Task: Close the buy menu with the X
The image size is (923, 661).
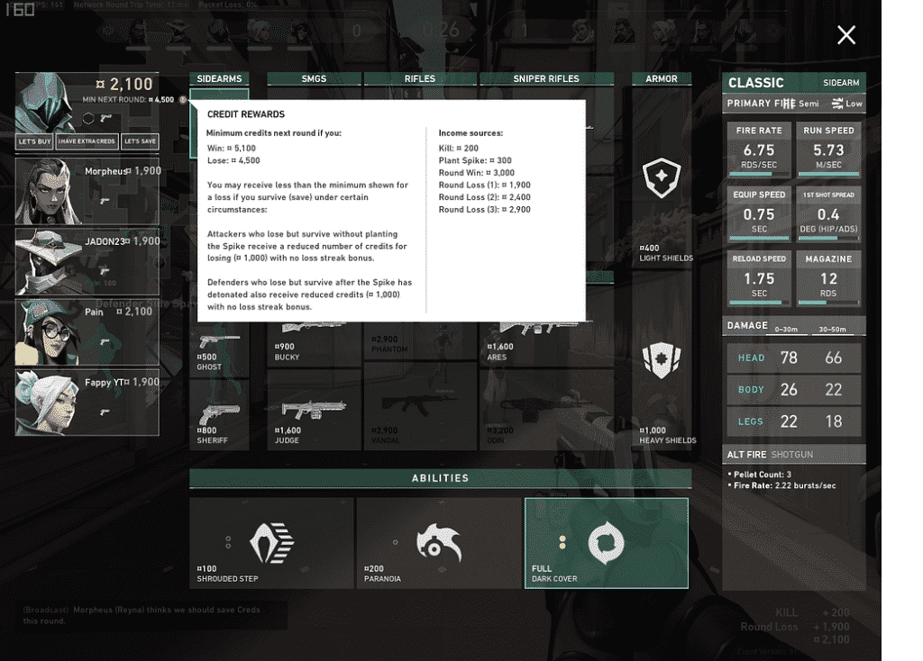Action: click(845, 35)
